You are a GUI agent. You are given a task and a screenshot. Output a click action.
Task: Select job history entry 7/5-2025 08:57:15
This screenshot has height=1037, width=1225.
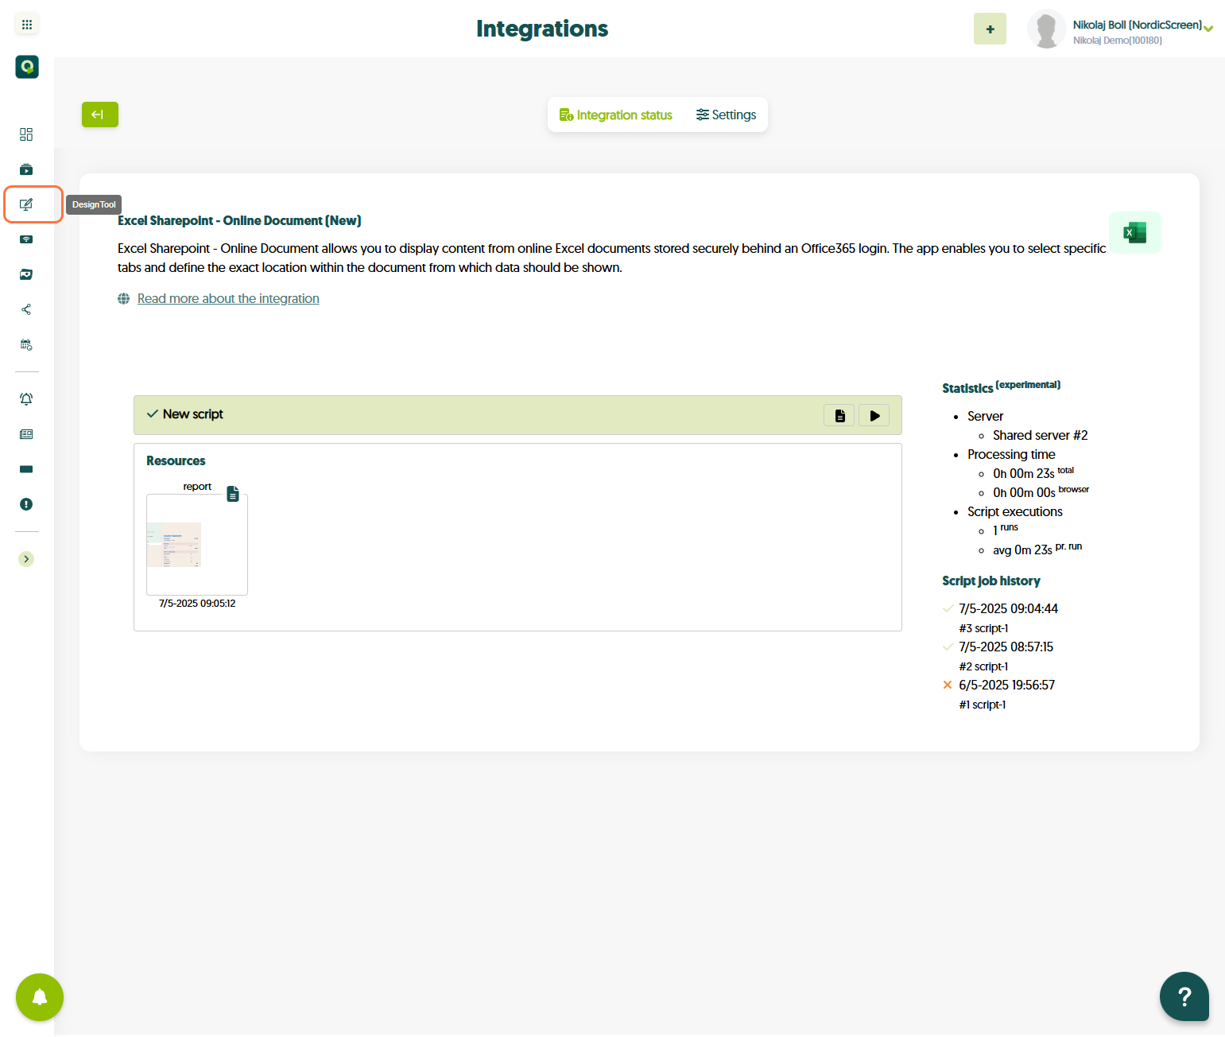coord(1006,647)
